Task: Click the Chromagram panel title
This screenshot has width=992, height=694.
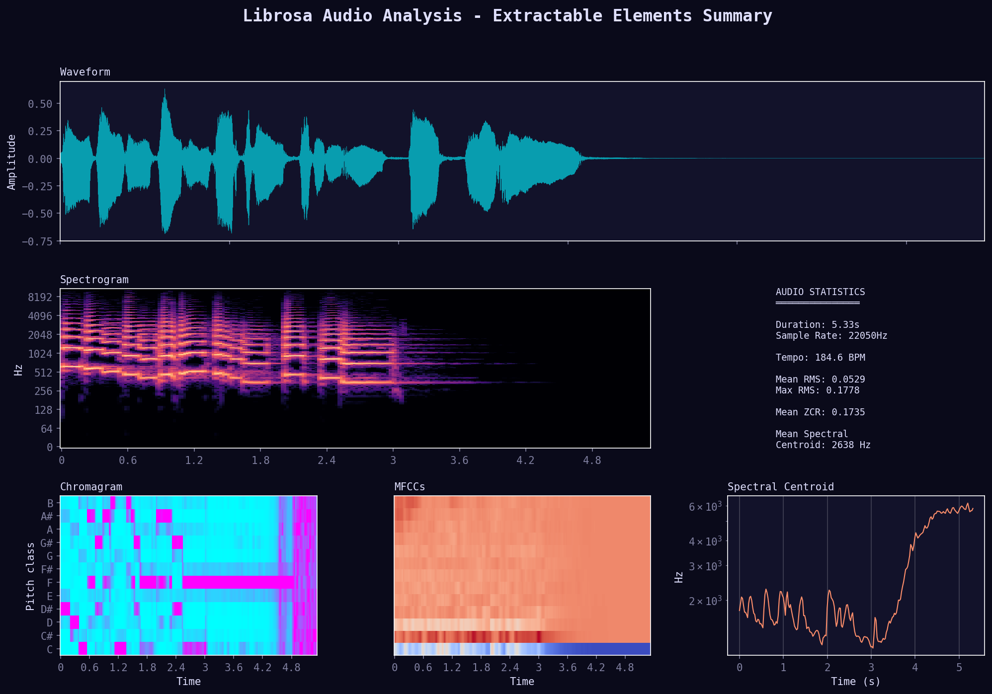Action: pos(91,487)
